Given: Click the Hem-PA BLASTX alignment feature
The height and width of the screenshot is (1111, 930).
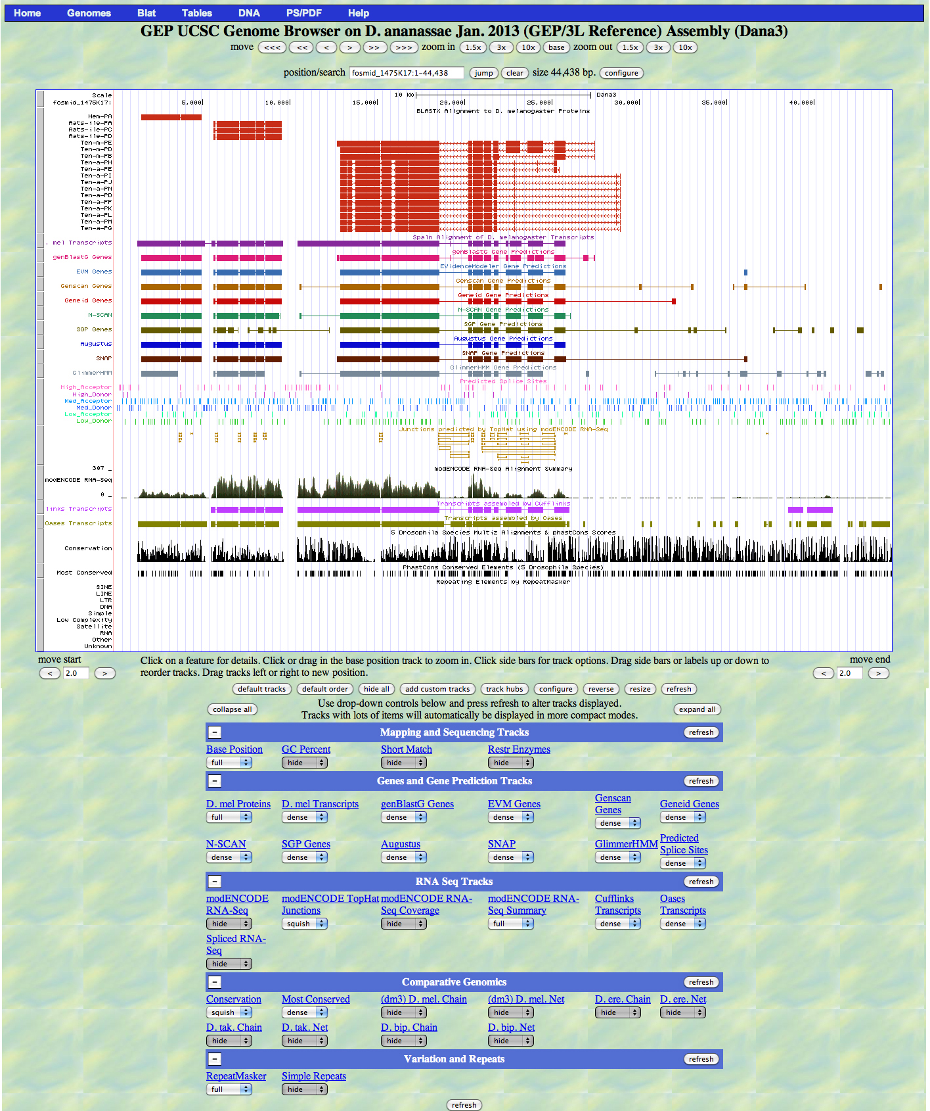Looking at the screenshot, I should click(171, 117).
